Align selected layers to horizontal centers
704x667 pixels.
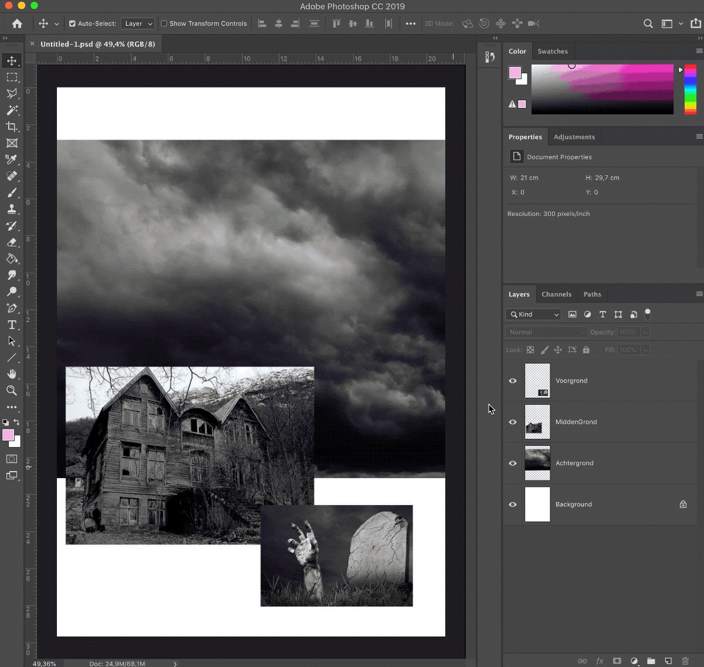[278, 23]
